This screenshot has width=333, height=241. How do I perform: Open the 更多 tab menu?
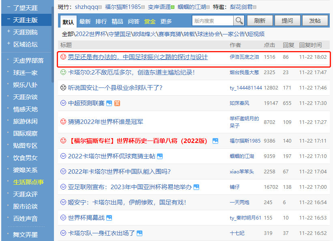[x=166, y=21]
